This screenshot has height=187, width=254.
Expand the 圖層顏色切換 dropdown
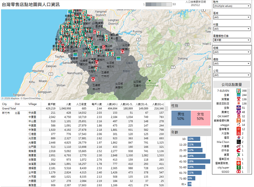pyautogui.click(x=232, y=40)
